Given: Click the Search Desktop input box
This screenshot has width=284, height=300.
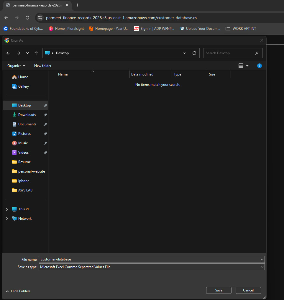Looking at the screenshot, I should 230,53.
